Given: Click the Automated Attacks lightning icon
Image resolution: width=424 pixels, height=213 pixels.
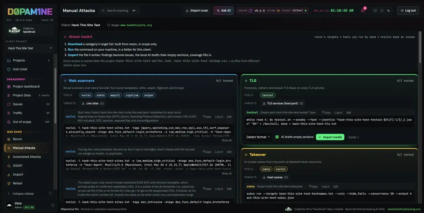Looking at the screenshot, I should coord(9,157).
